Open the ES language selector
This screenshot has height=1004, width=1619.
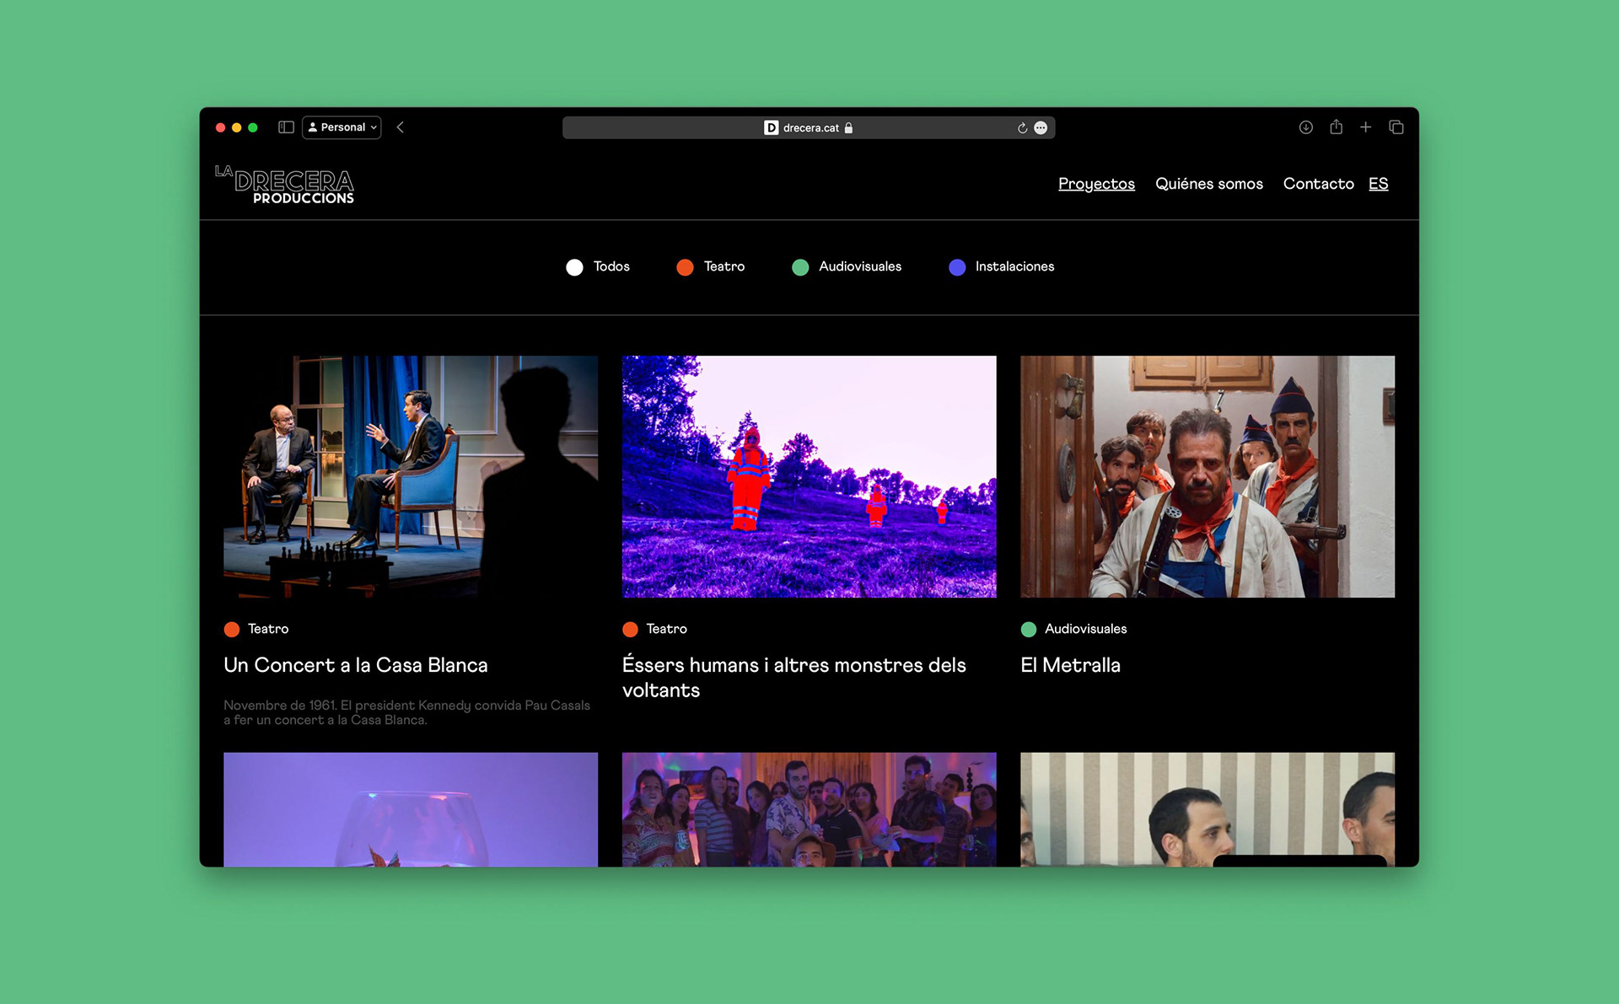(1378, 184)
